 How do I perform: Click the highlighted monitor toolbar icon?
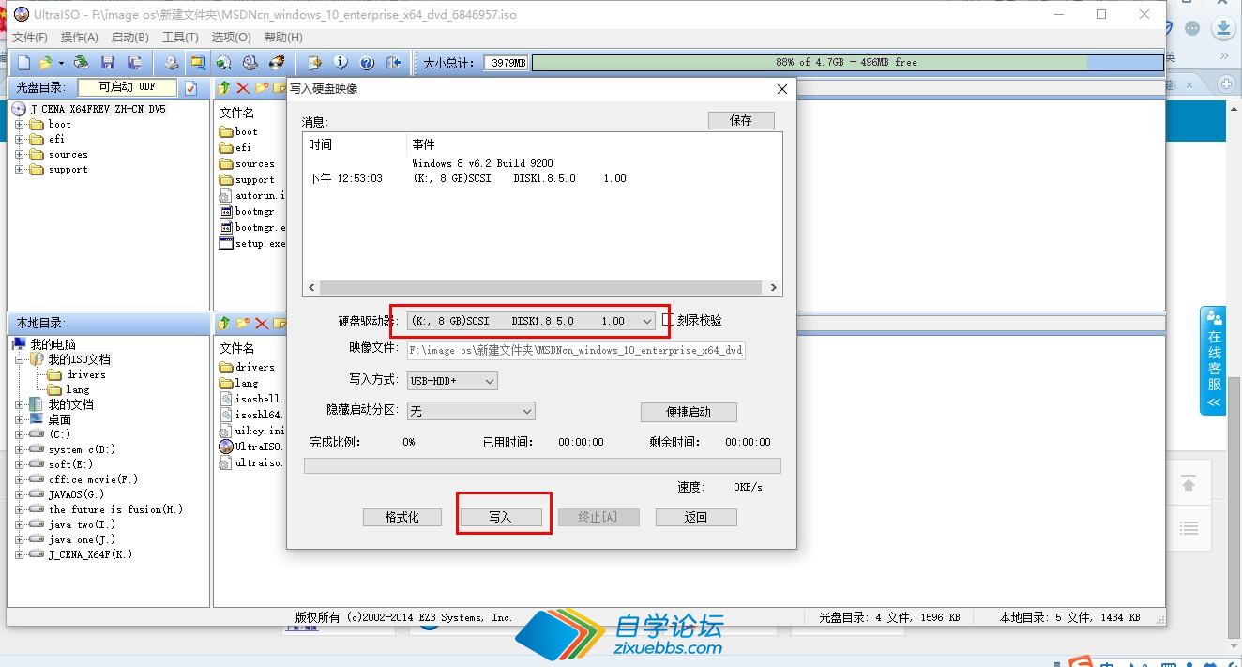coord(197,63)
